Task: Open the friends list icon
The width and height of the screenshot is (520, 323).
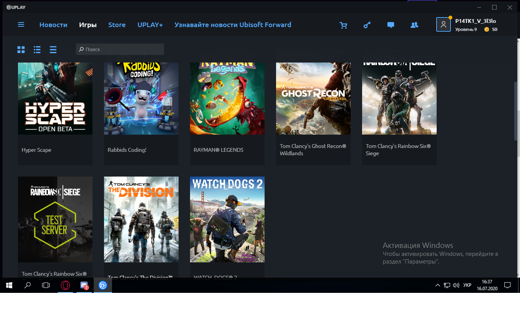Action: pos(414,25)
